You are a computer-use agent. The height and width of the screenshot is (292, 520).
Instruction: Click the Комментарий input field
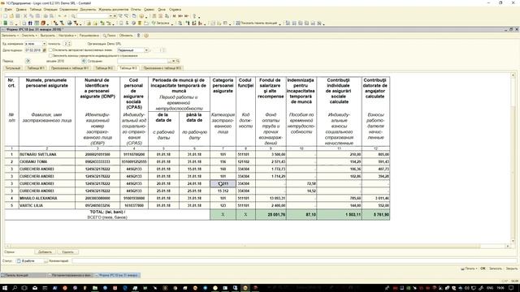pyautogui.click(x=294, y=261)
